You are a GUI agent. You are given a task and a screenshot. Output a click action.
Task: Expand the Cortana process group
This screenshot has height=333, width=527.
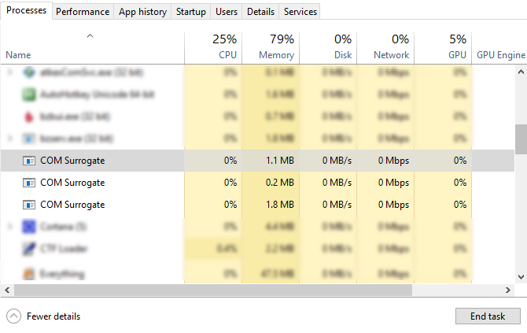9,227
